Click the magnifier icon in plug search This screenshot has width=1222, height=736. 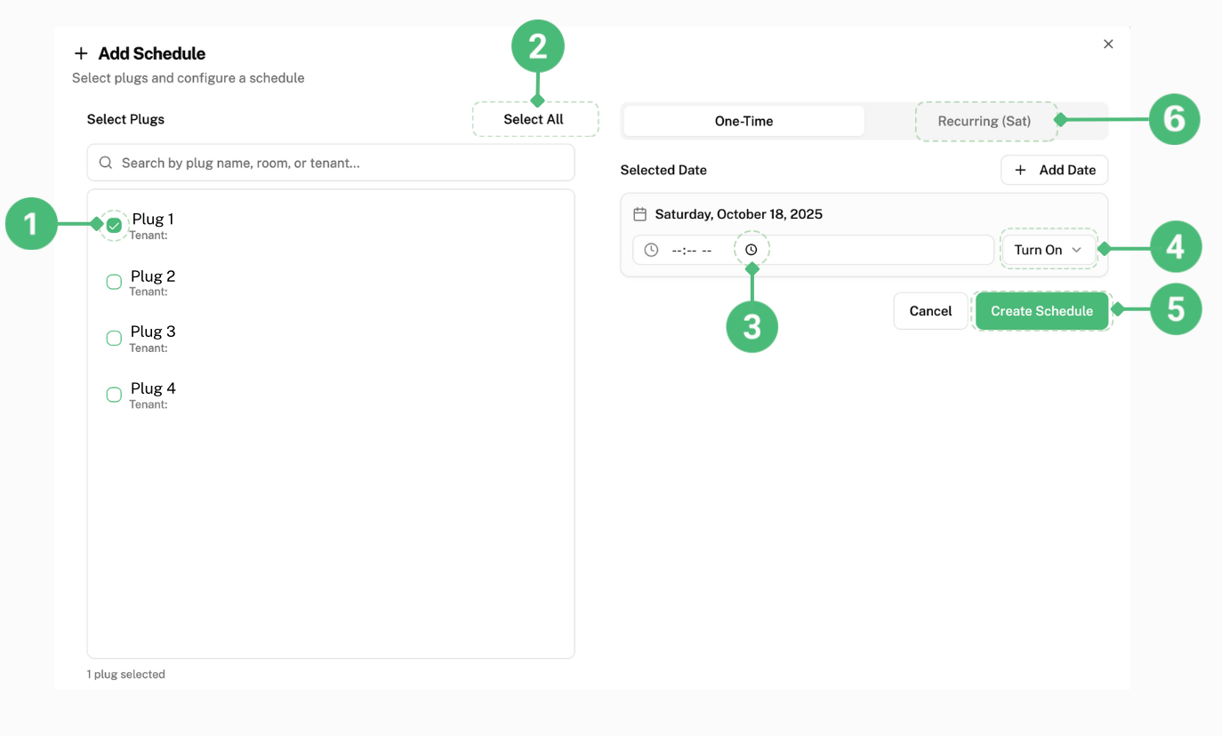106,163
